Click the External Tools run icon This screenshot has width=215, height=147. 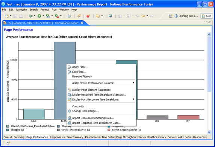(57, 16)
